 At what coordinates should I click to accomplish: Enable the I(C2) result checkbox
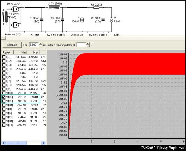point(4,61)
